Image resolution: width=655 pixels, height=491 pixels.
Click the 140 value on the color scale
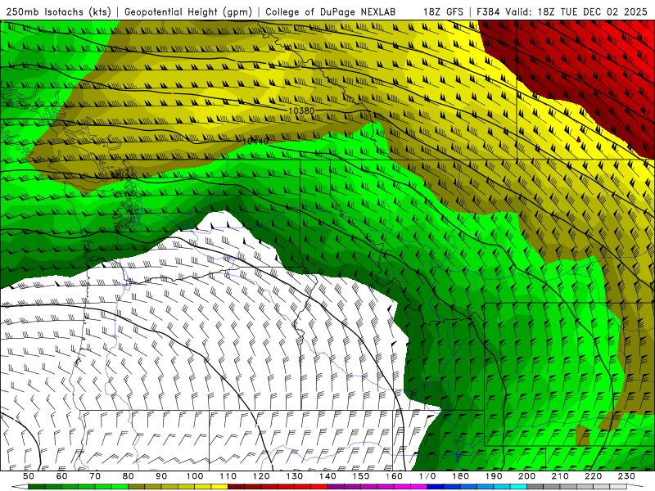pos(328,476)
